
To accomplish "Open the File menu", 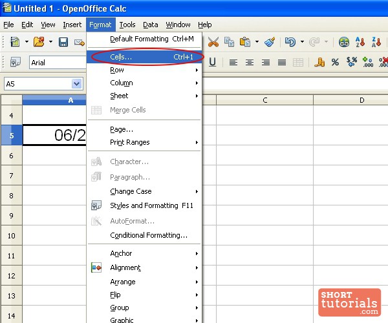I will [x=8, y=25].
